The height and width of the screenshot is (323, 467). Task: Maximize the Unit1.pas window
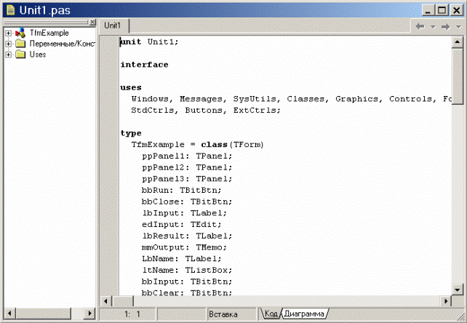pos(442,11)
